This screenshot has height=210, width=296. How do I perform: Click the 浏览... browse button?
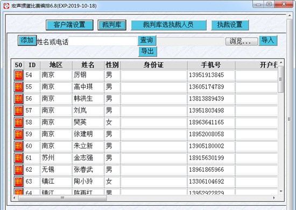pos(242,41)
